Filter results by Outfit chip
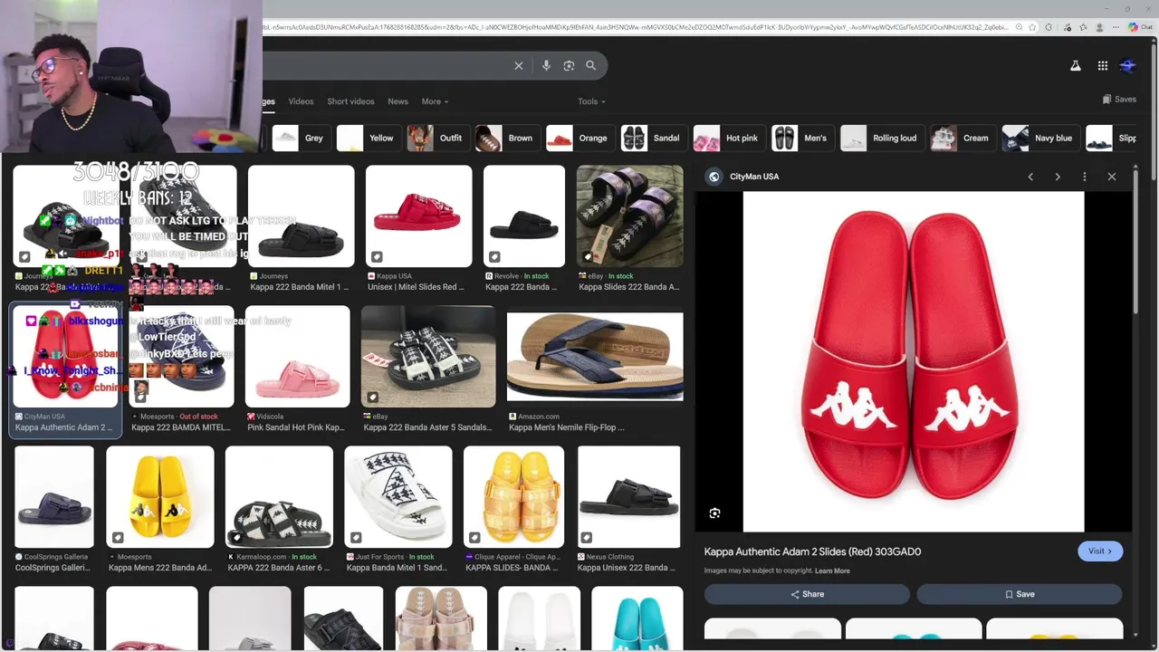This screenshot has height=652, width=1159. coord(437,138)
